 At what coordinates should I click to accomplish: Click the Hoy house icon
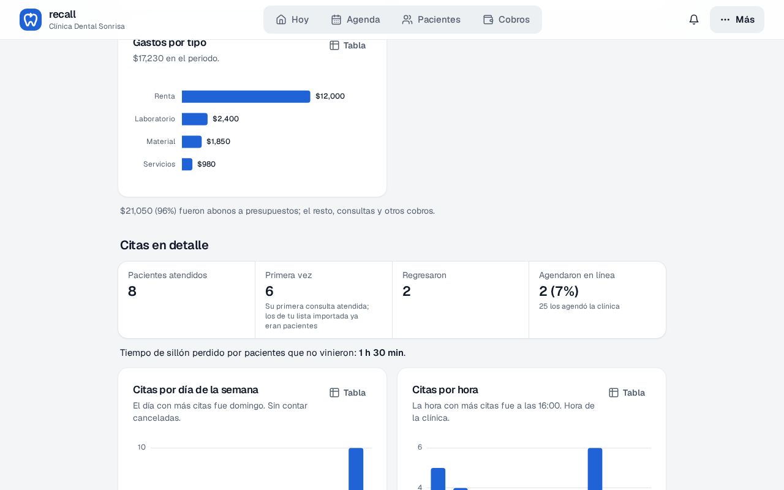coord(281,20)
